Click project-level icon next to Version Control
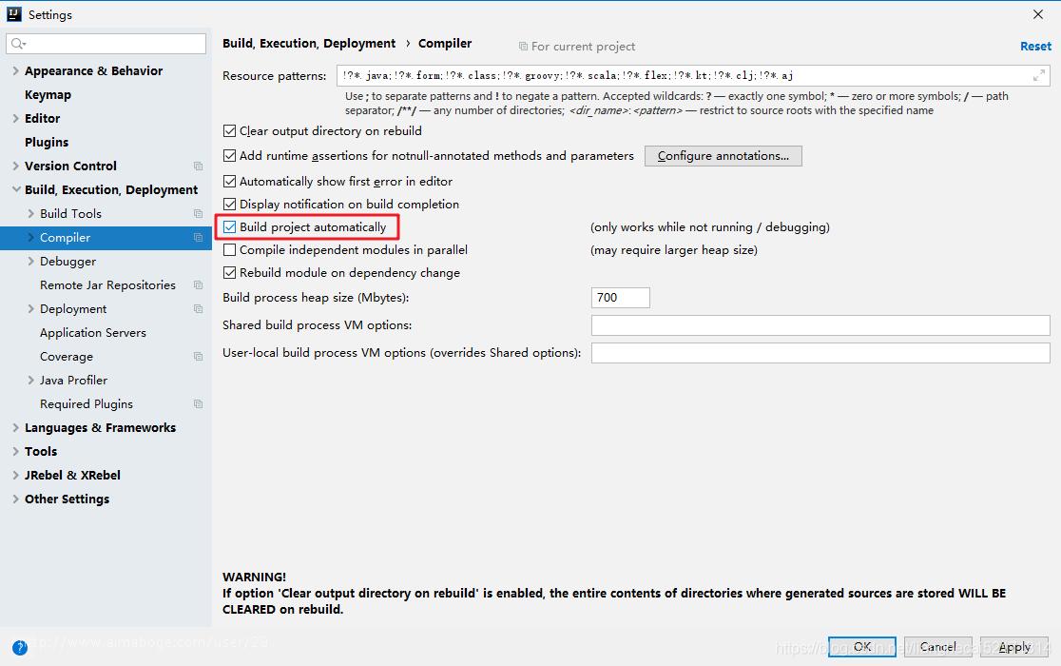The image size is (1061, 666). (199, 166)
